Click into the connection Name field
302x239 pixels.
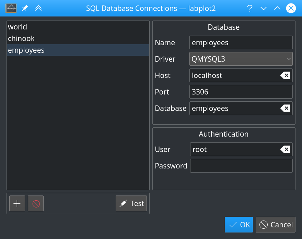tap(241, 42)
